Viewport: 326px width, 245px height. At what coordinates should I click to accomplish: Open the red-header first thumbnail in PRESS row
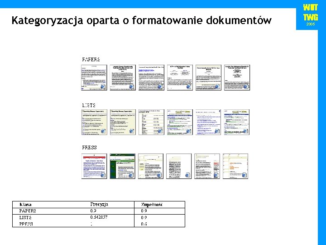tap(94, 166)
